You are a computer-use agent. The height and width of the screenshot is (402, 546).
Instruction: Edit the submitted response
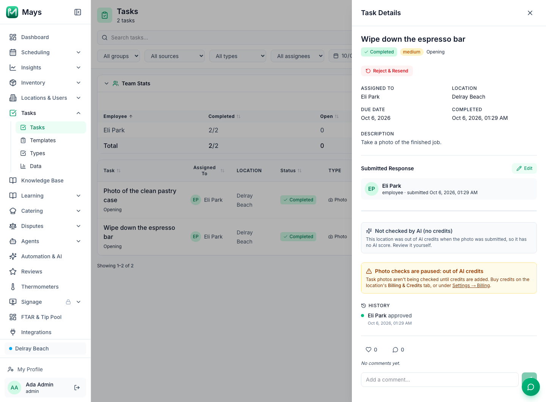(524, 168)
